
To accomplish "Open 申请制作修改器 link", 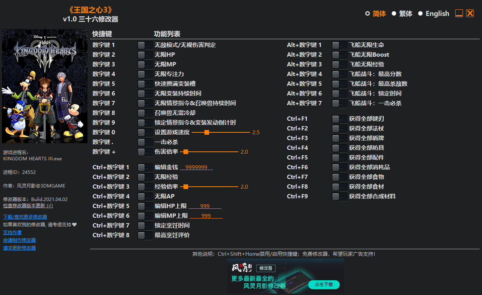I will (x=19, y=240).
